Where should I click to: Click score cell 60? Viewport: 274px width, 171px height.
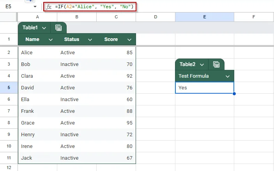point(116,100)
